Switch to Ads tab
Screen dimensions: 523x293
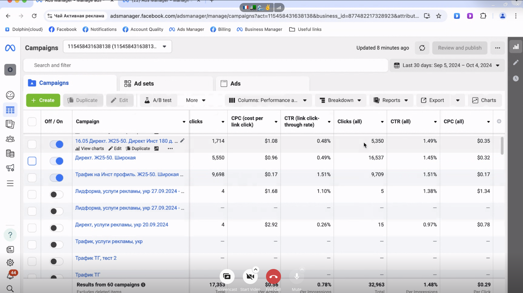tap(262, 83)
